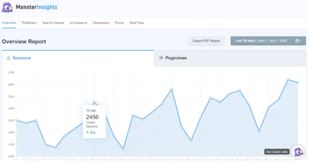Click the See Quick Links label

coord(277,152)
